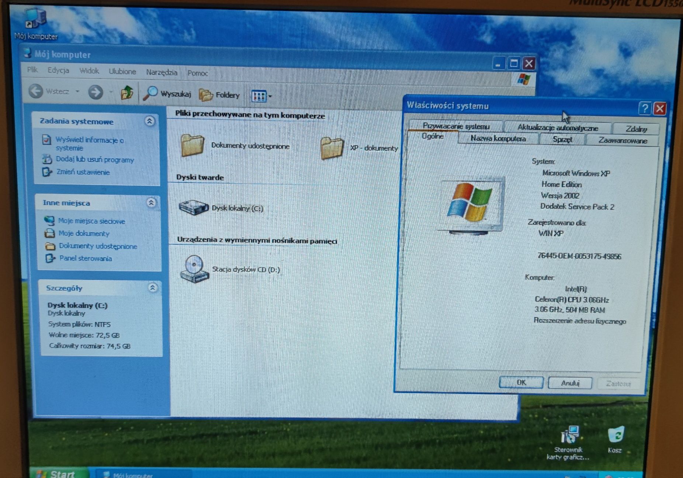Click Mój komputer taskbar button

pyautogui.click(x=143, y=475)
